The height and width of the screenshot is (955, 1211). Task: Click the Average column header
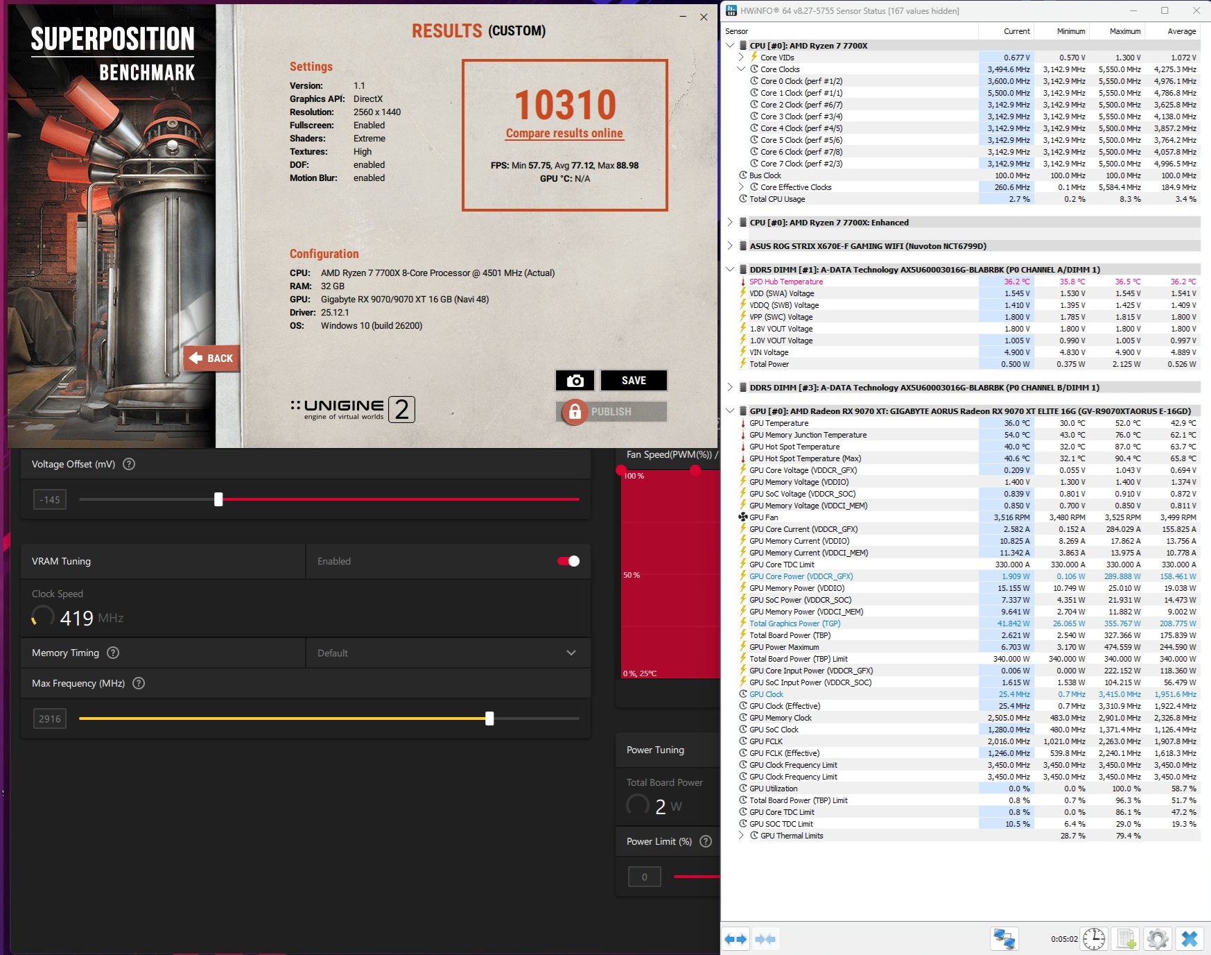pos(1172,31)
